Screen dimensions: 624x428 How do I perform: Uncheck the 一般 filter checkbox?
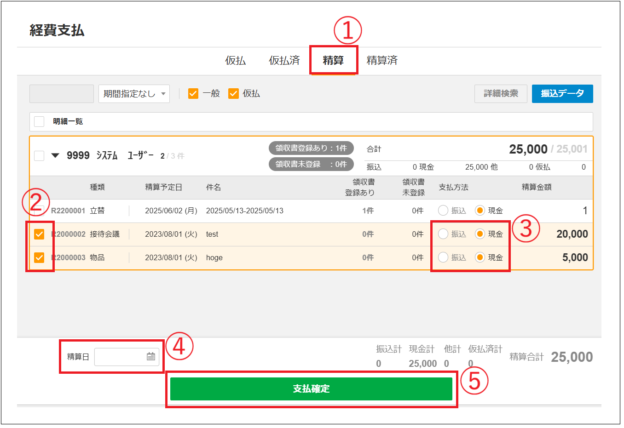(x=193, y=94)
